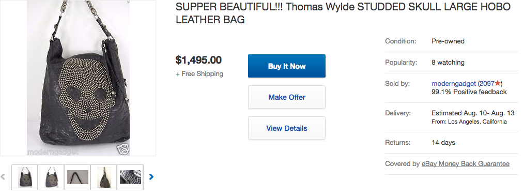Select the patterned lining thumbnail
The height and width of the screenshot is (196, 524).
coord(130,177)
